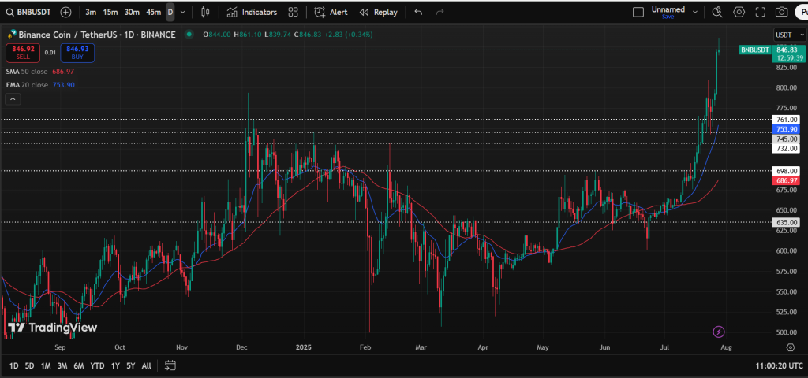Screen dimensions: 808x378
Task: Select the 3m timeframe
Action: [x=91, y=12]
